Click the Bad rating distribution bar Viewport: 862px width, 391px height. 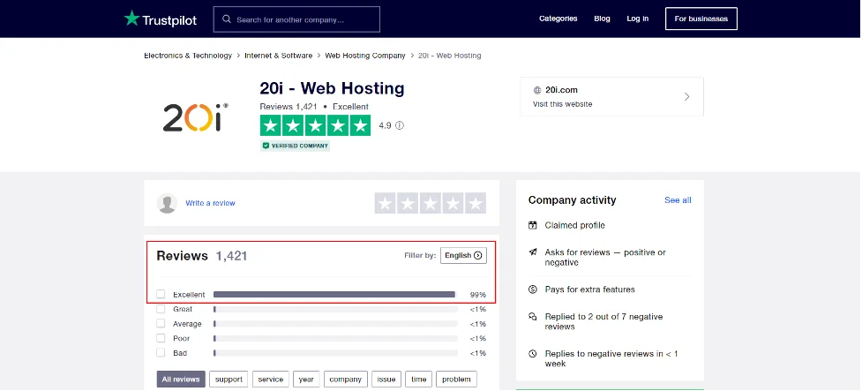(335, 353)
